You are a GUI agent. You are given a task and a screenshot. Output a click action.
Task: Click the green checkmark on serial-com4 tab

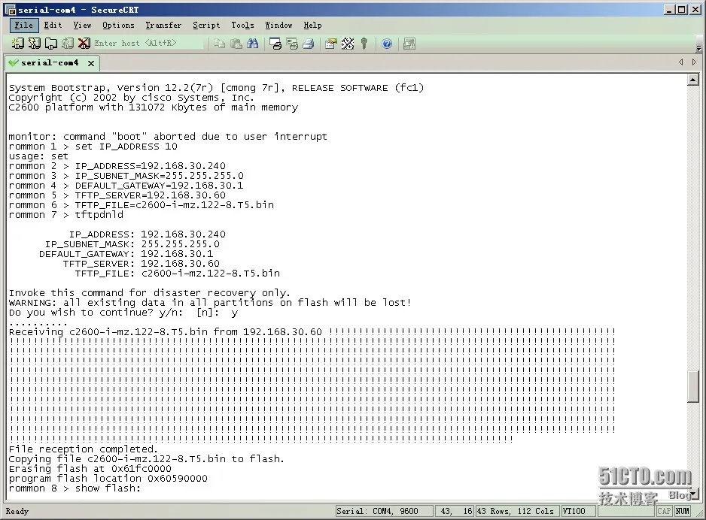tap(14, 63)
